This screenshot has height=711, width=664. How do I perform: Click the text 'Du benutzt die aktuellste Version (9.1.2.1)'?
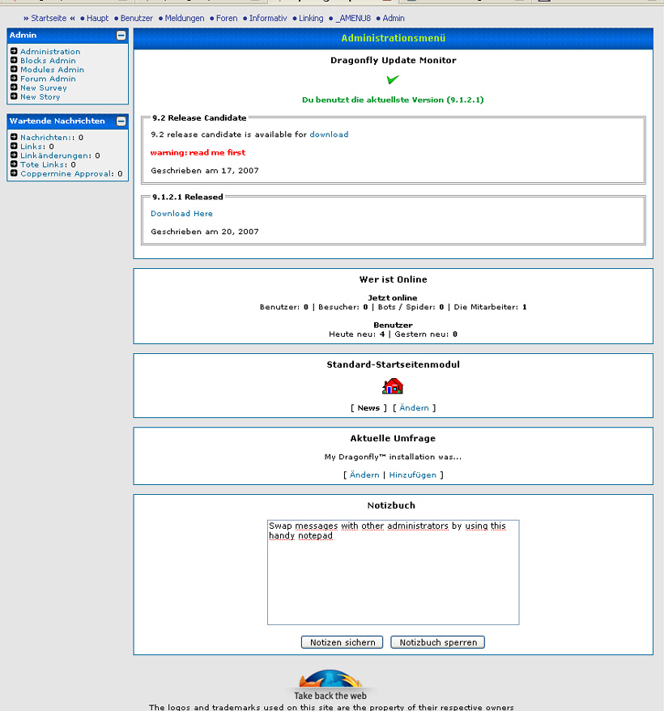point(393,100)
